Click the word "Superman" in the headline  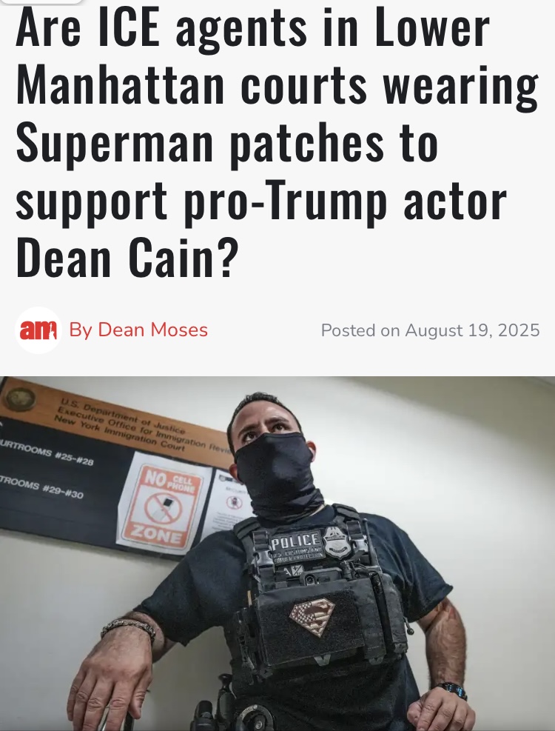[115, 143]
